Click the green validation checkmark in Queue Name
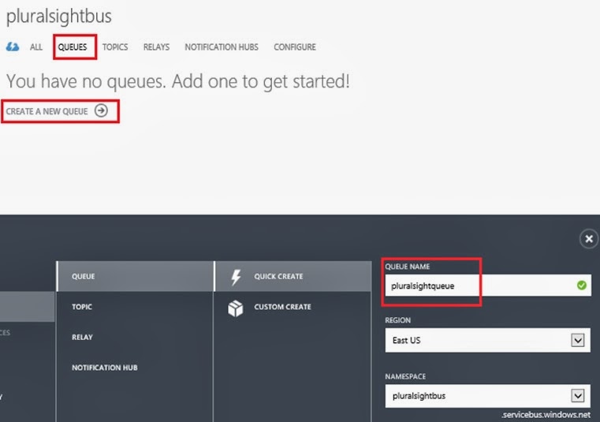This screenshot has height=422, width=600. click(582, 286)
